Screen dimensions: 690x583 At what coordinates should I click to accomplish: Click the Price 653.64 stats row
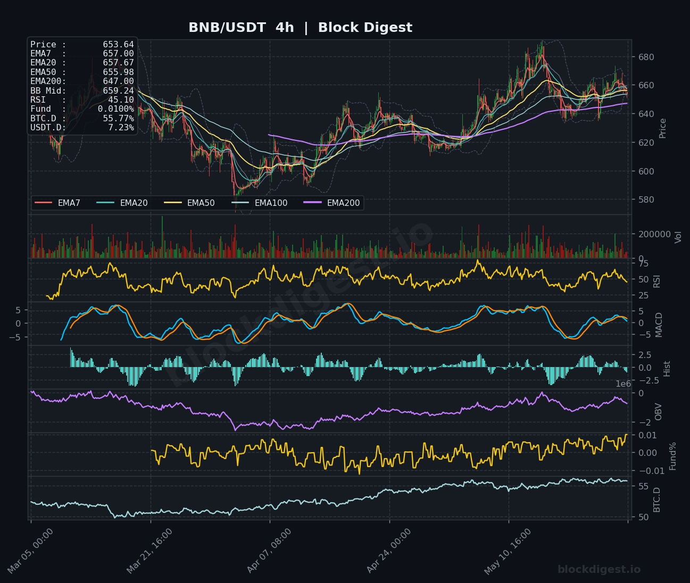click(82, 45)
